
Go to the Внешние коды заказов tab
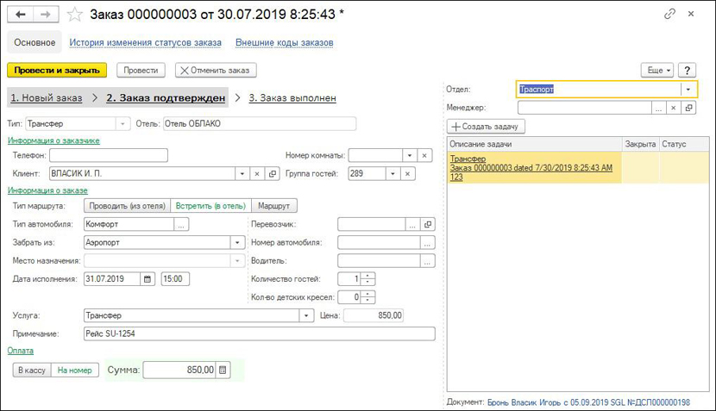pos(284,42)
